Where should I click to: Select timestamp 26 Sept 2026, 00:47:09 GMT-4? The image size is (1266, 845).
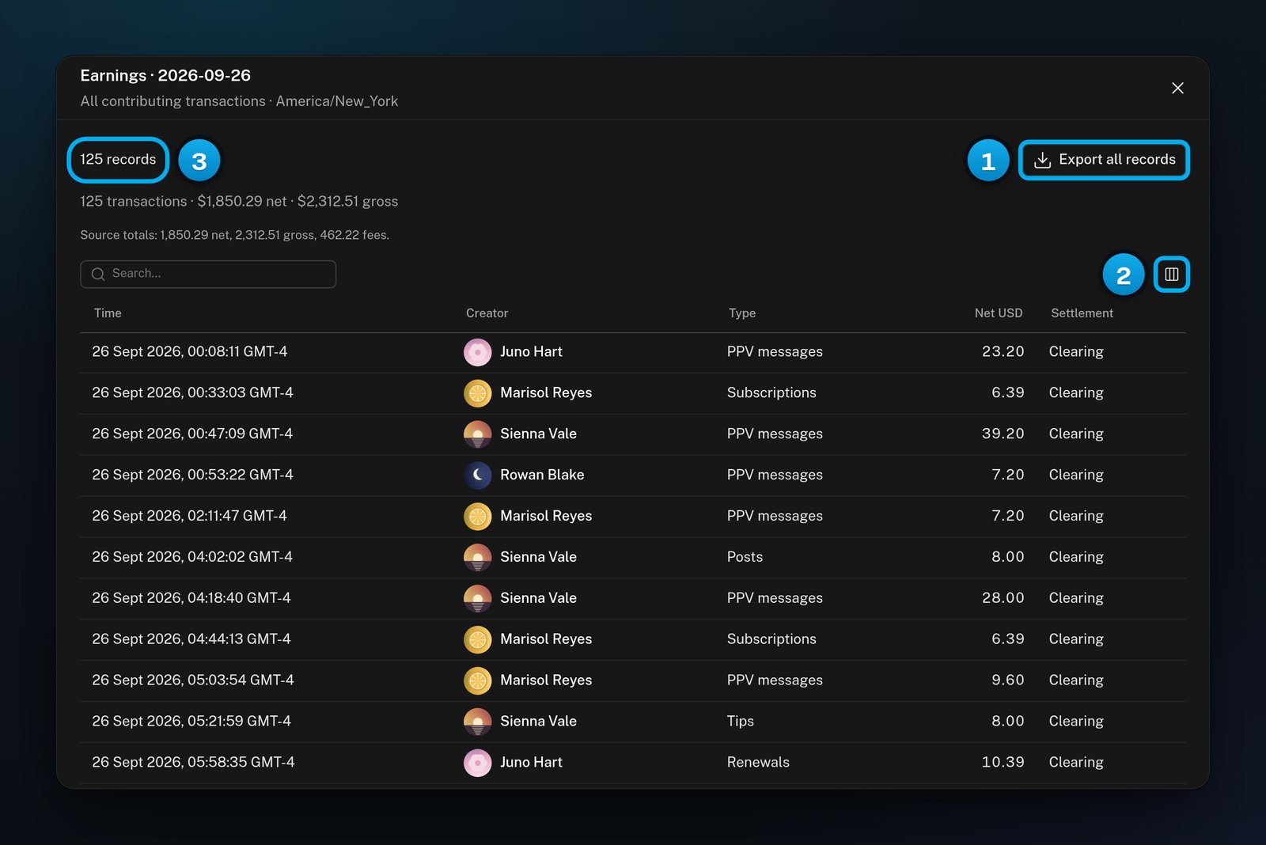[192, 434]
